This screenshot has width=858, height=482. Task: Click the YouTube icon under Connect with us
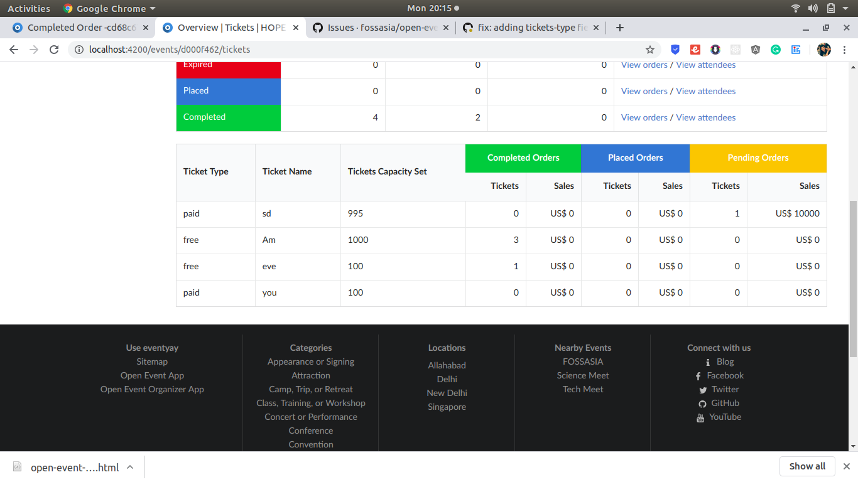pyautogui.click(x=700, y=417)
